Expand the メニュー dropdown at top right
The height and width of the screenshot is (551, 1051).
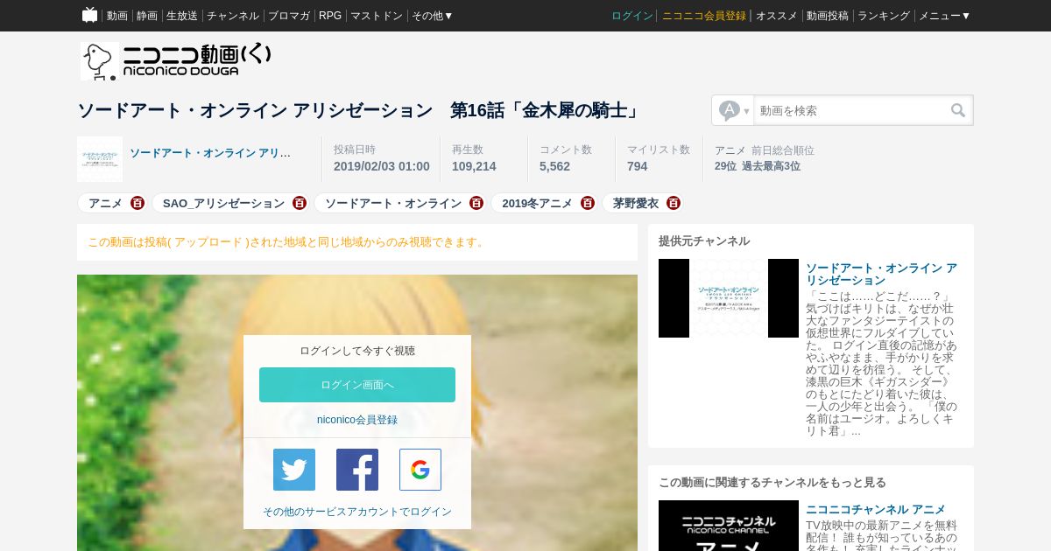coord(944,16)
